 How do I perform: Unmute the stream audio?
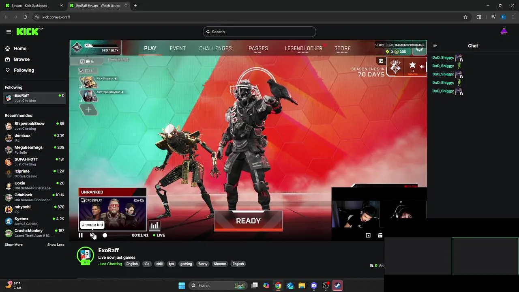[x=92, y=235]
